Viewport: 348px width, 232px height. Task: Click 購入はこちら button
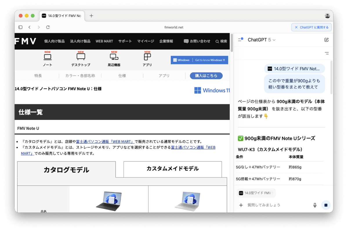(x=206, y=76)
